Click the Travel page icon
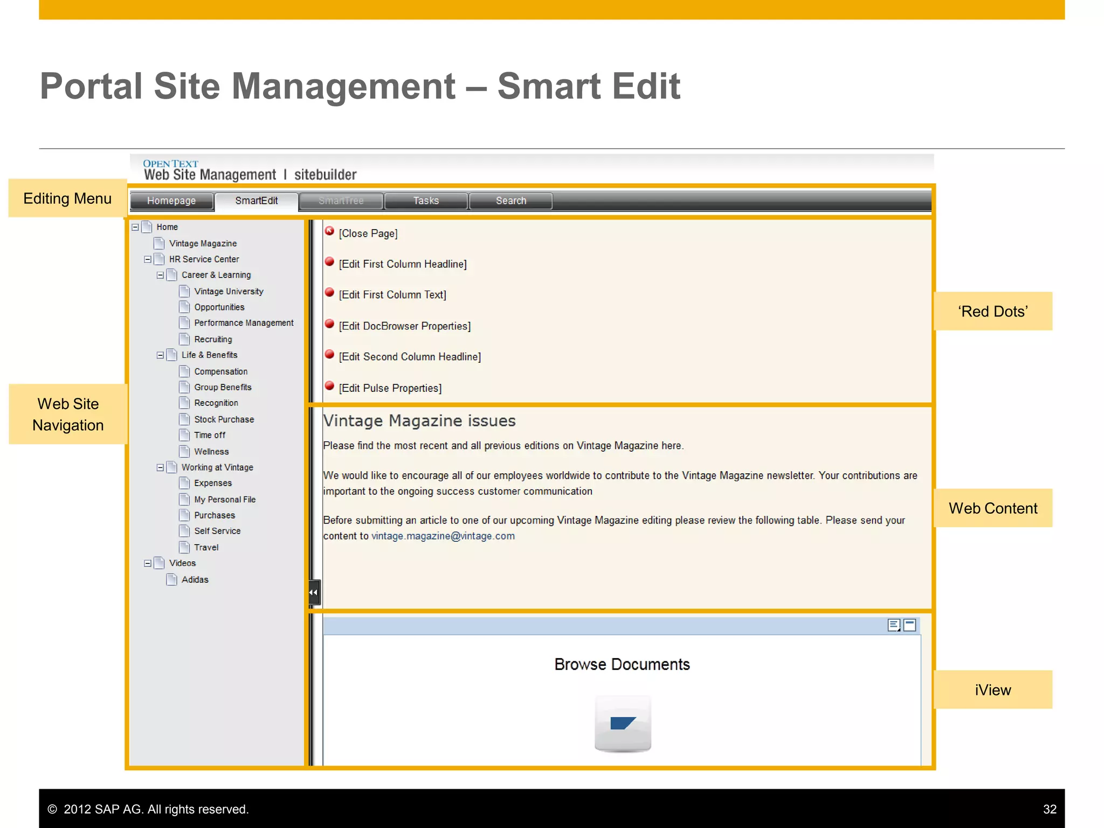Image resolution: width=1104 pixels, height=828 pixels. tap(184, 547)
